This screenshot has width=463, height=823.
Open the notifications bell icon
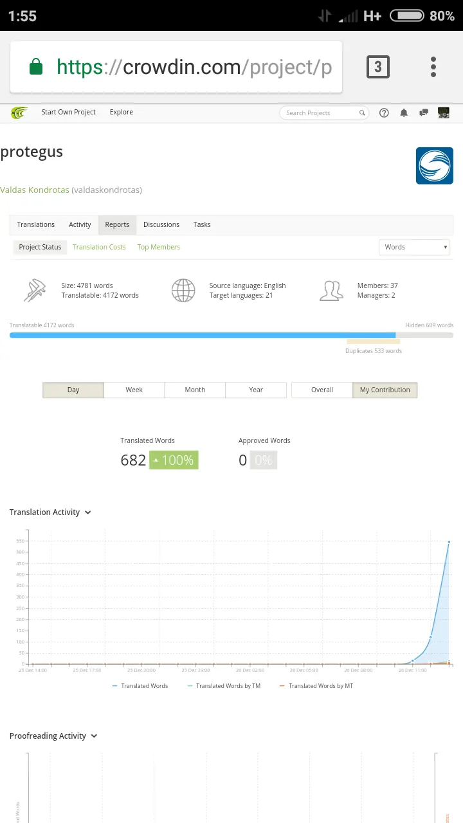coord(404,113)
